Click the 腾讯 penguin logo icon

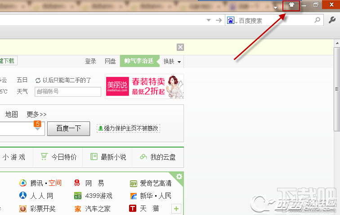point(23,183)
